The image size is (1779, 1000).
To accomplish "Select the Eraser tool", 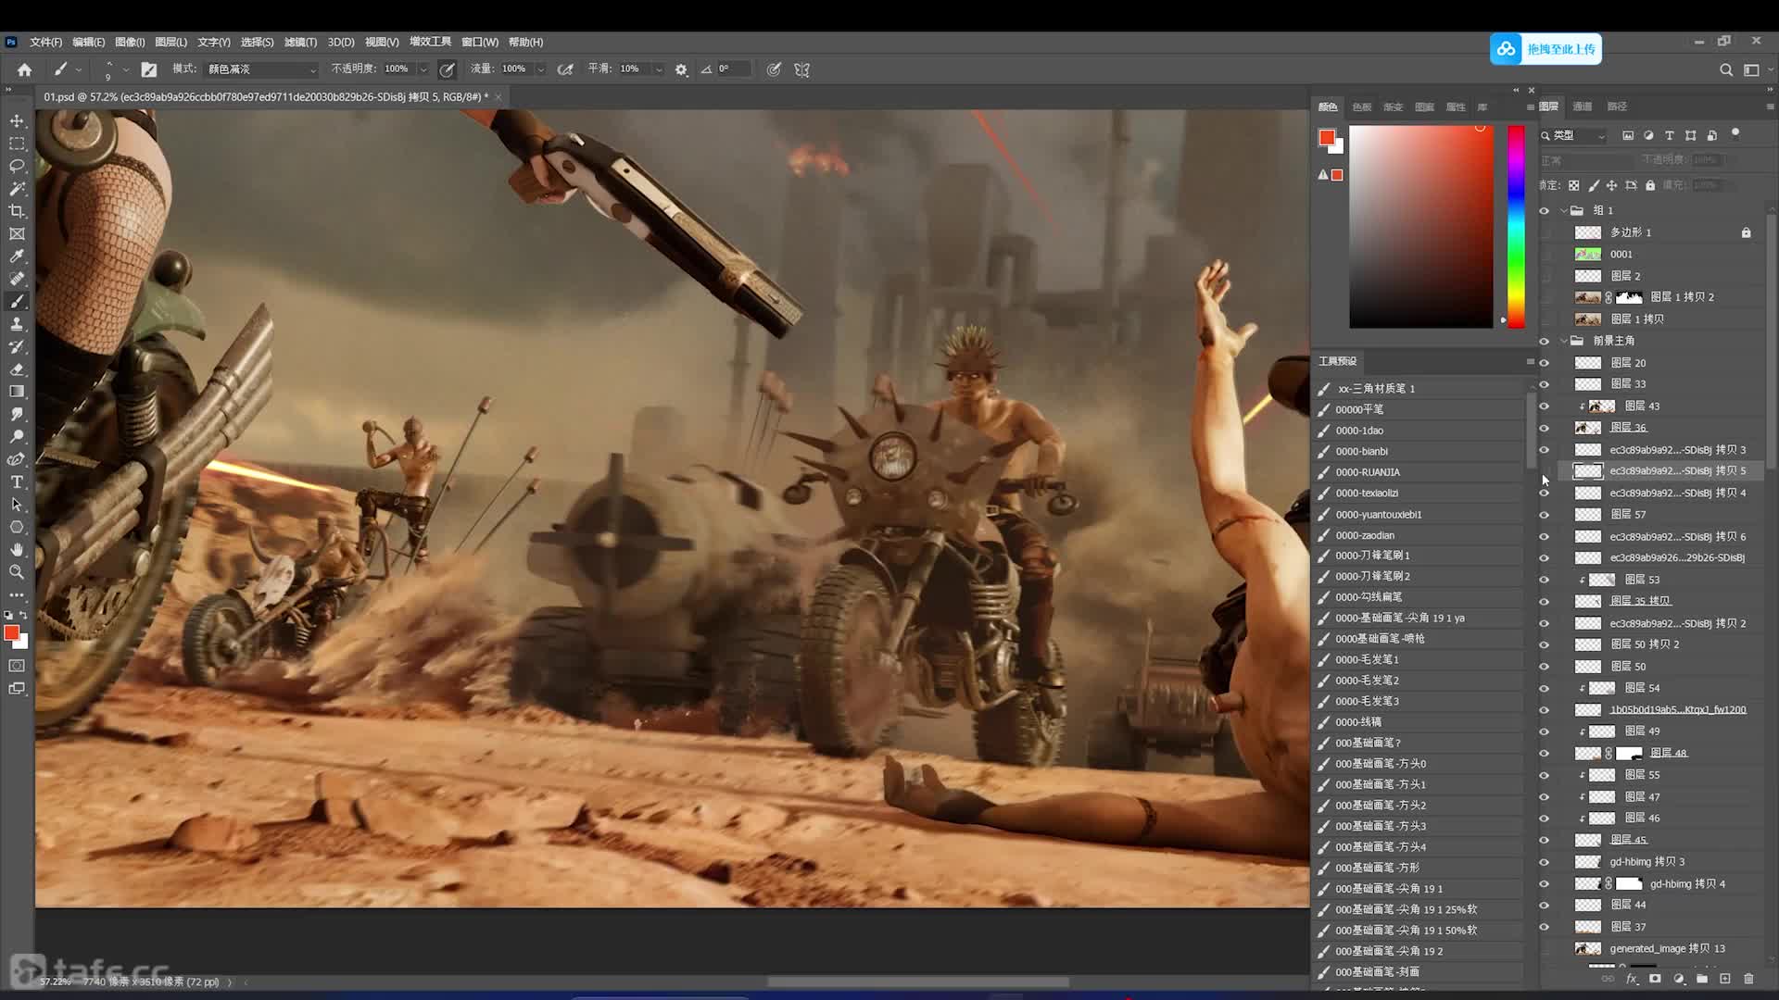I will point(17,369).
